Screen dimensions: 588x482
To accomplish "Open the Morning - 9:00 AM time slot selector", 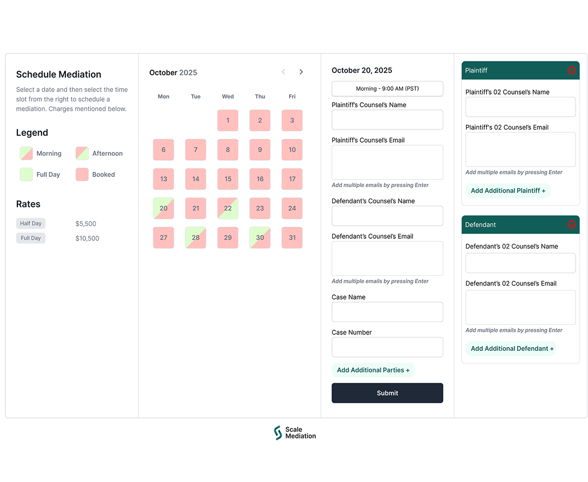I will click(387, 89).
